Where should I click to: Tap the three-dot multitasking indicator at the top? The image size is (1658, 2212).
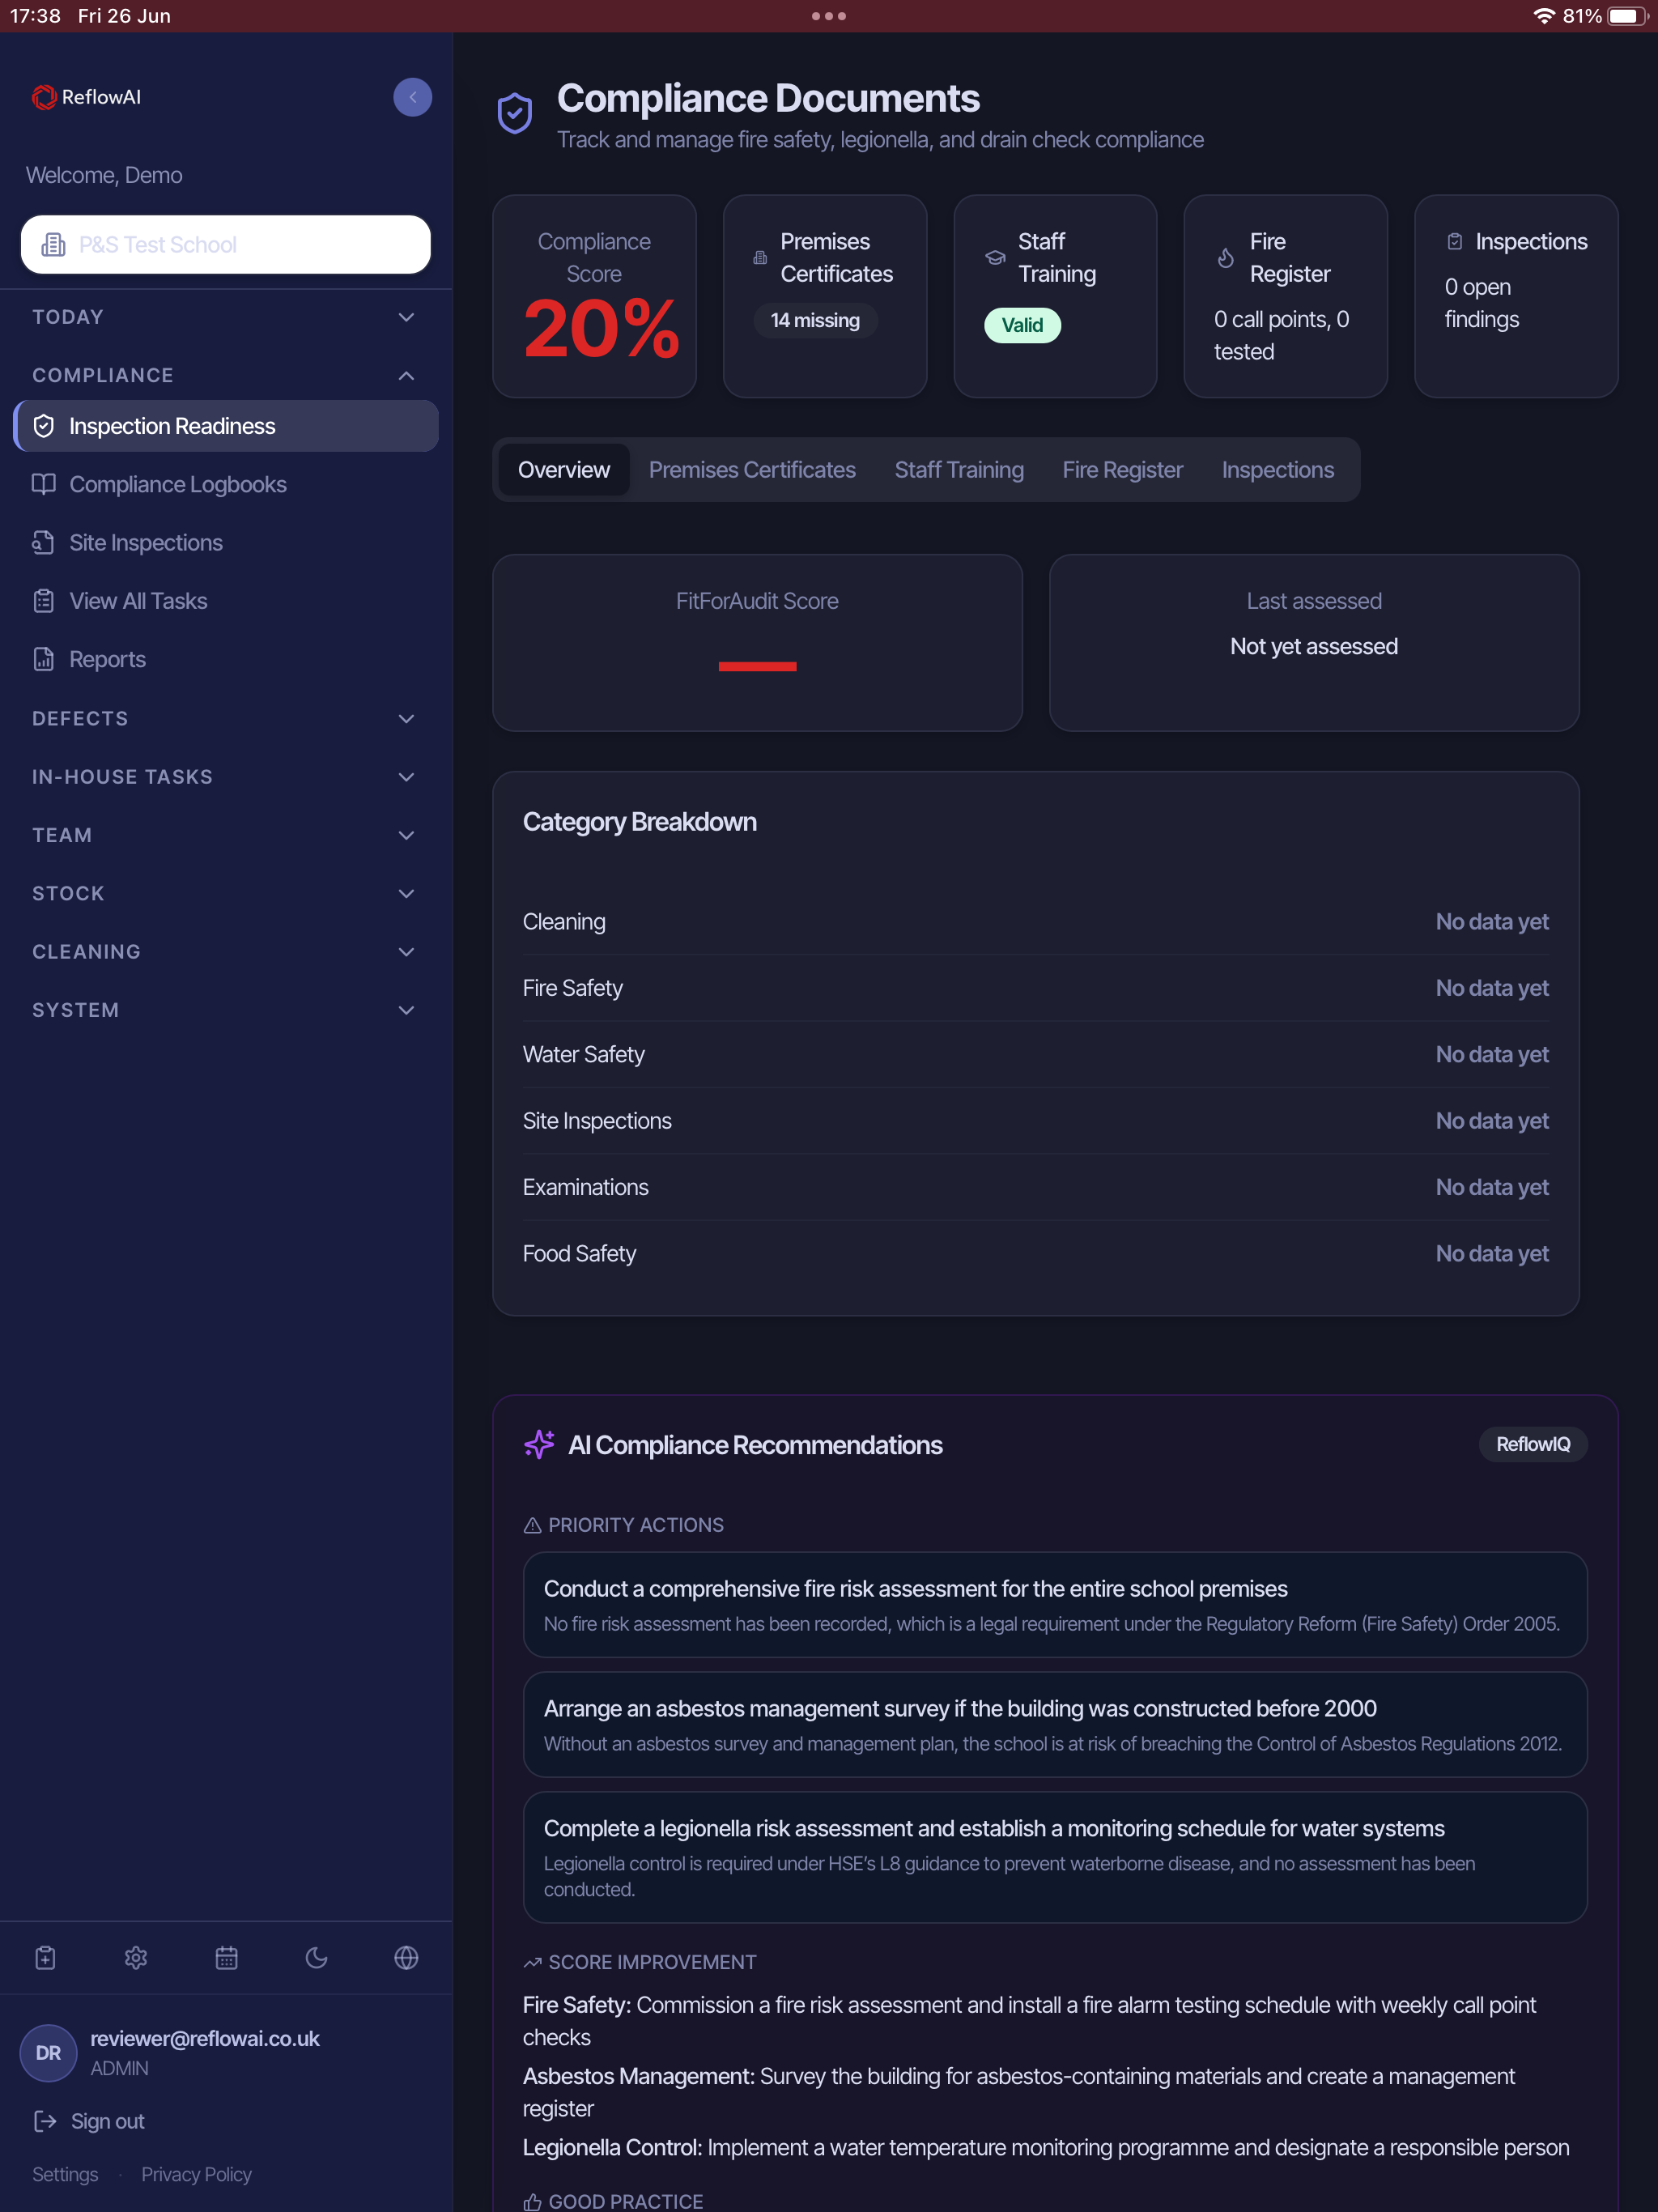tap(829, 16)
